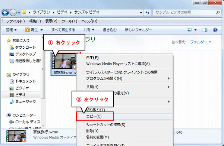Click the 家族旅行.wmv name in details pane
Screen dimensions: 224x146
click(x=45, y=132)
